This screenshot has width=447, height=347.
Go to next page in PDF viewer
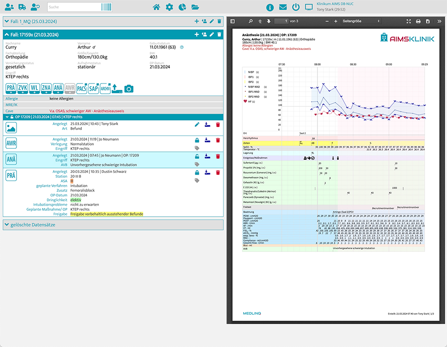[x=269, y=21]
